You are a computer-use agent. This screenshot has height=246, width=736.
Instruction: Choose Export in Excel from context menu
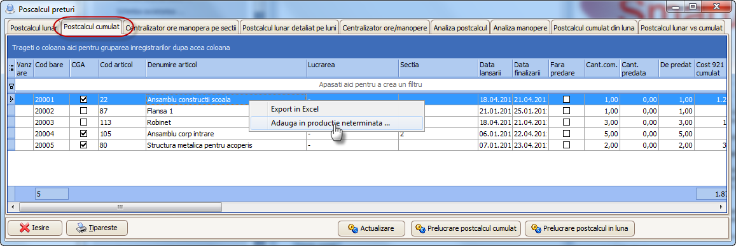[337, 109]
